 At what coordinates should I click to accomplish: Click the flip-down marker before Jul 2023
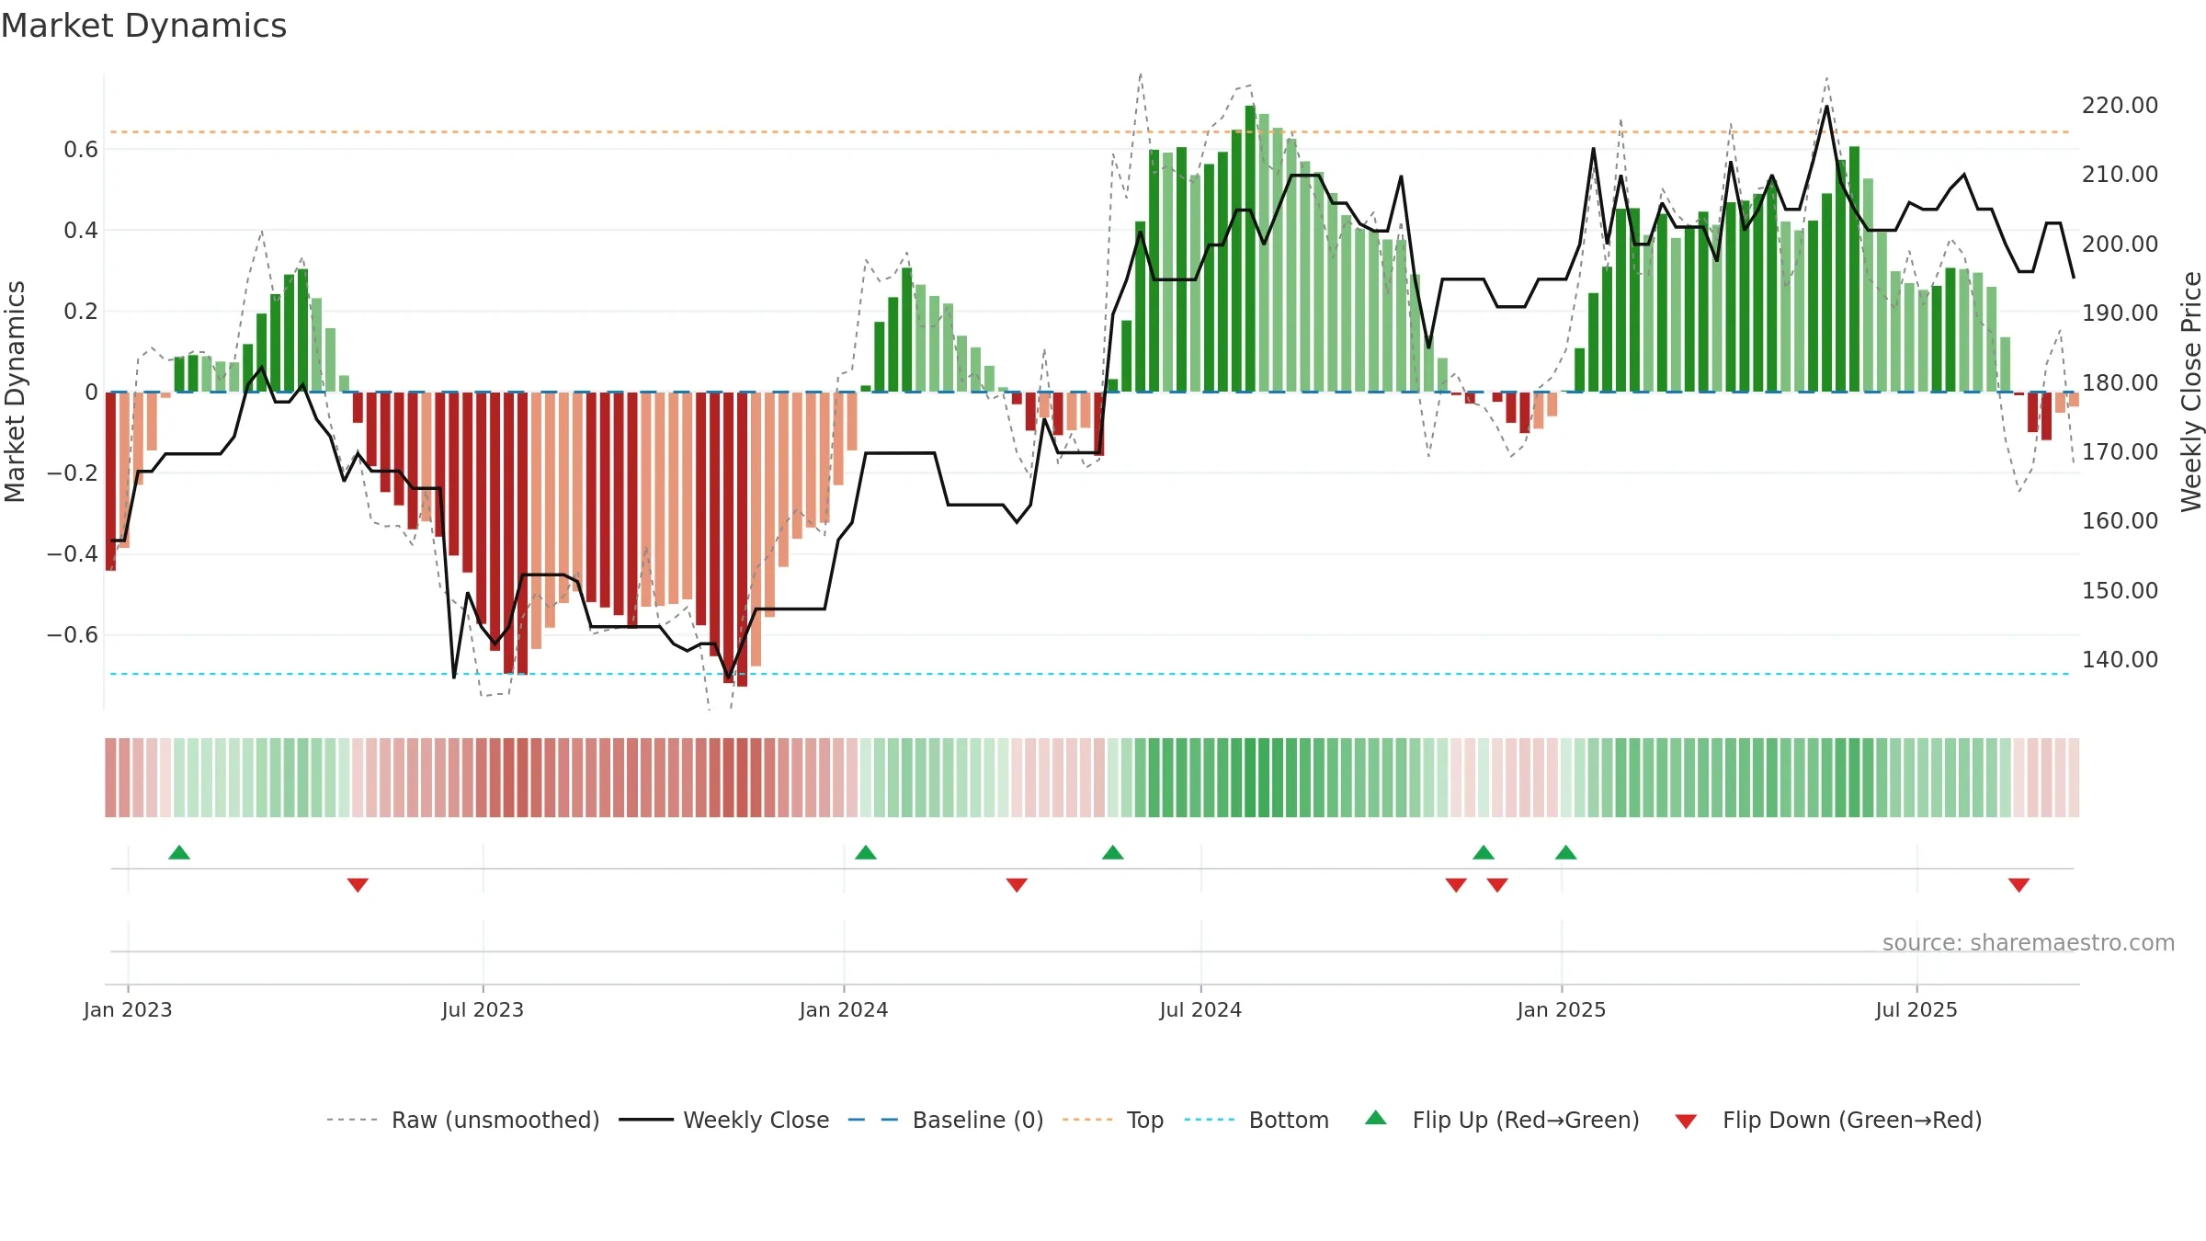pyautogui.click(x=358, y=885)
